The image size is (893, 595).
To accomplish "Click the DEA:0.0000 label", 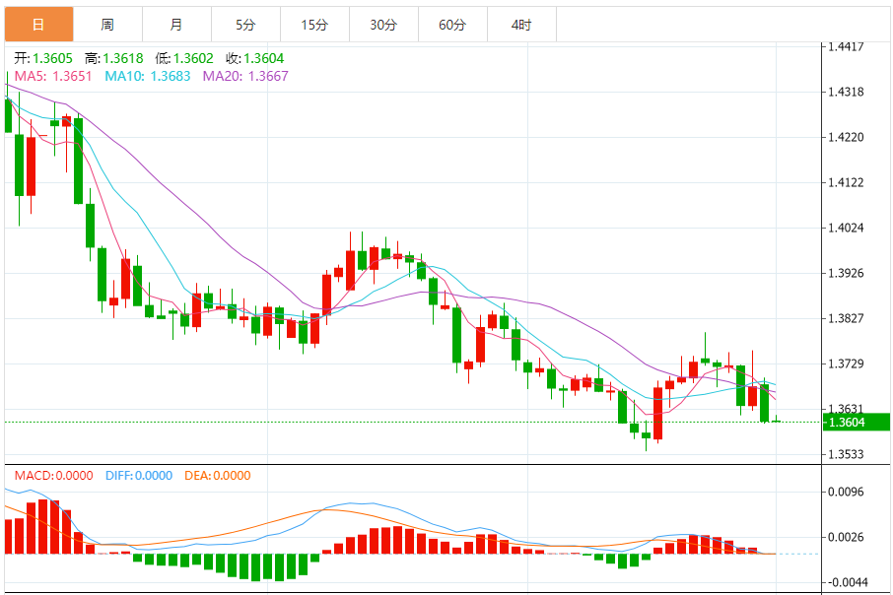I will (218, 476).
